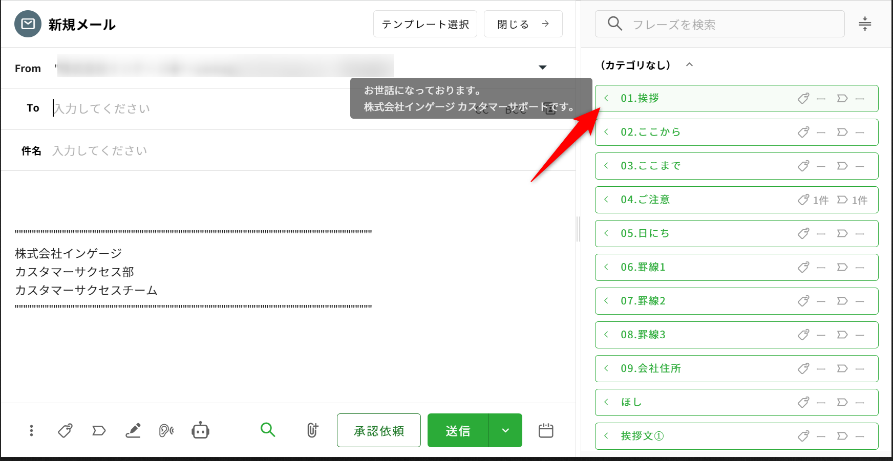Open the From address dropdown
The height and width of the screenshot is (461, 893).
click(543, 68)
